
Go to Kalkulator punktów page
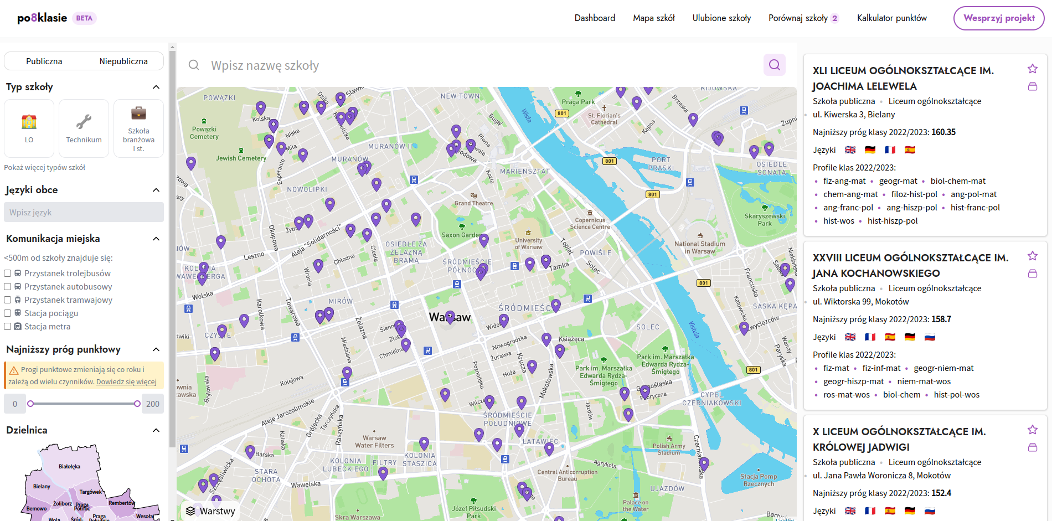[x=891, y=18]
